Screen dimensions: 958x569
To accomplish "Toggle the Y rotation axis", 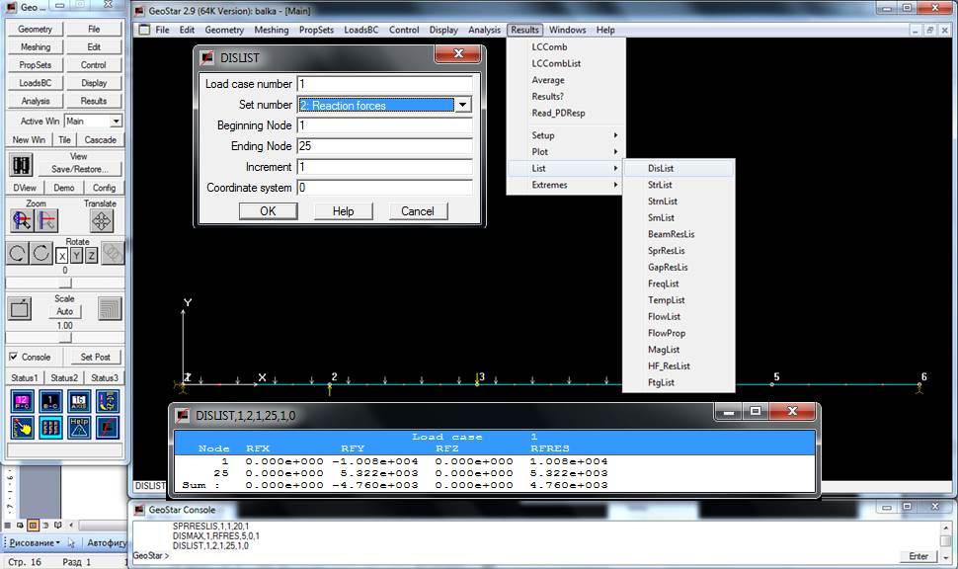I will coord(76,256).
